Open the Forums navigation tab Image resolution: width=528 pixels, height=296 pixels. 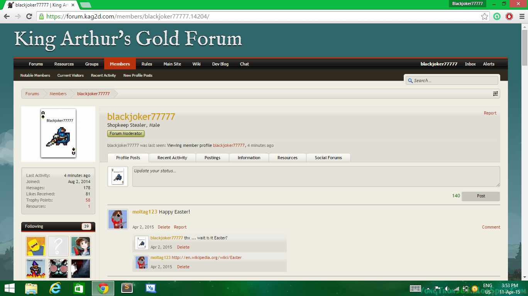pos(36,64)
